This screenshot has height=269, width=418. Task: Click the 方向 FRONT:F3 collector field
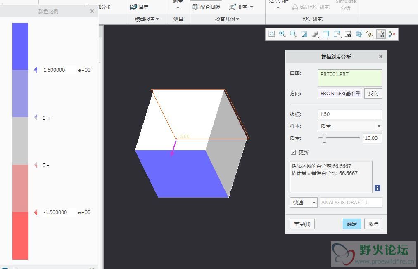point(340,94)
